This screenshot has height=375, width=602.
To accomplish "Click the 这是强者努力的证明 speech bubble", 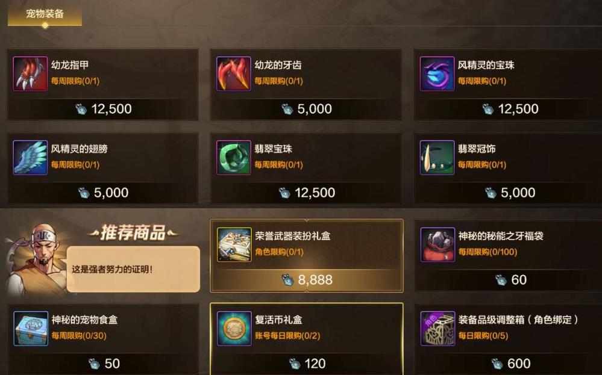I will (x=133, y=269).
